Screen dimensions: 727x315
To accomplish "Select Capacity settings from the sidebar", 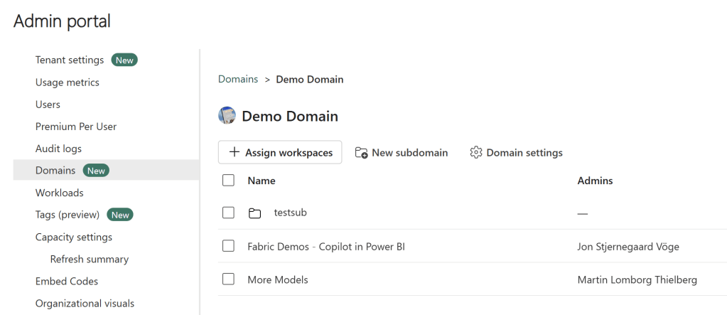I will click(x=74, y=237).
